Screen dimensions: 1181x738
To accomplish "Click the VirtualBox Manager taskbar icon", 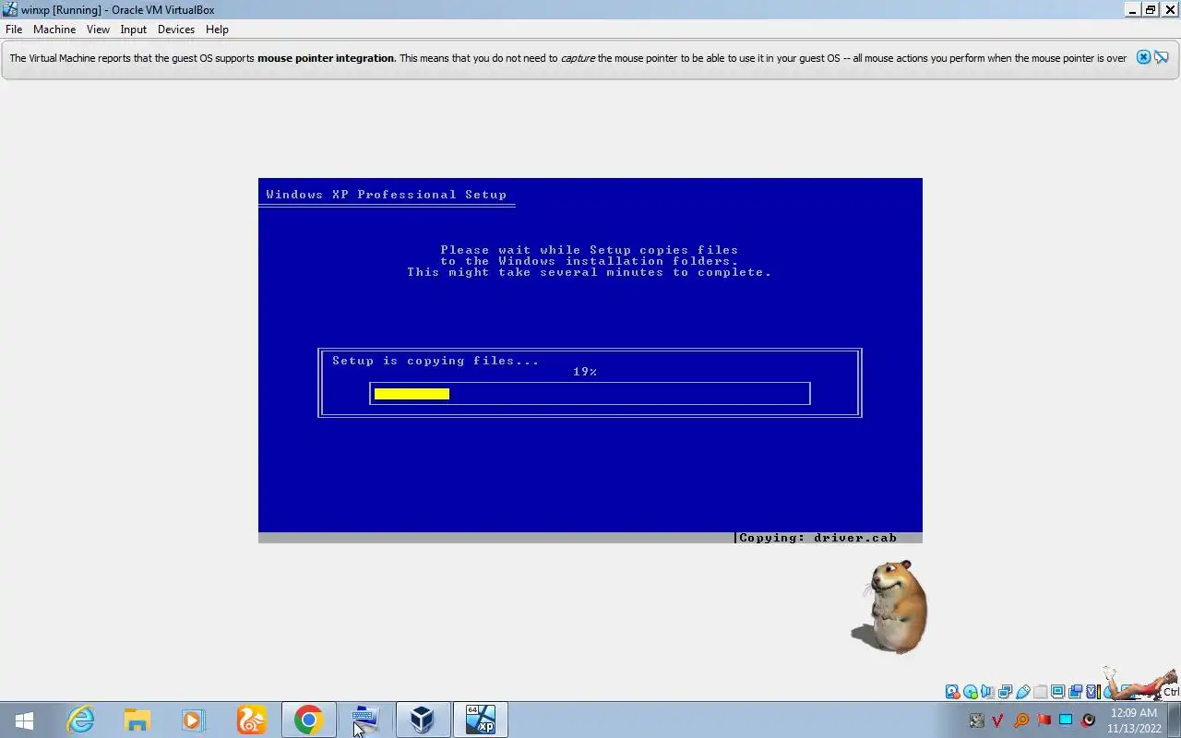I will 423,720.
